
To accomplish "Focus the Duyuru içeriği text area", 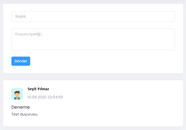I will (x=93, y=39).
